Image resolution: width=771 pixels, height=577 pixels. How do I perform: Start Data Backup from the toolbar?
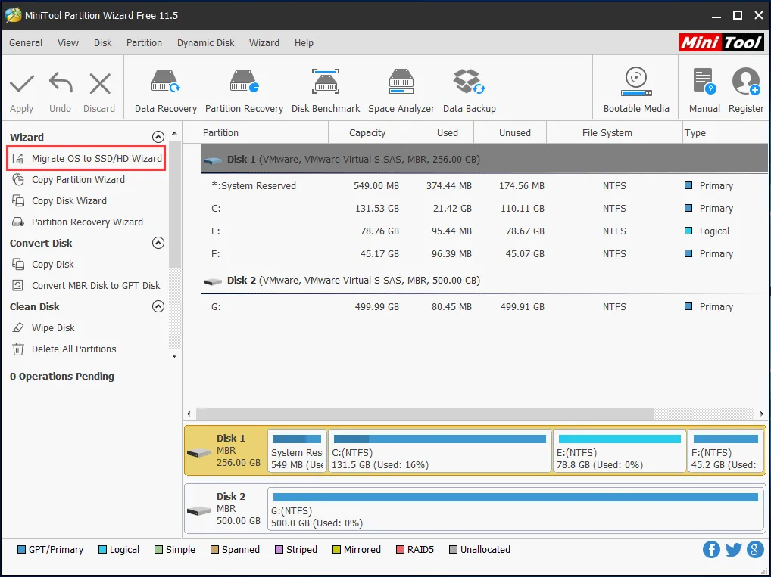[469, 88]
